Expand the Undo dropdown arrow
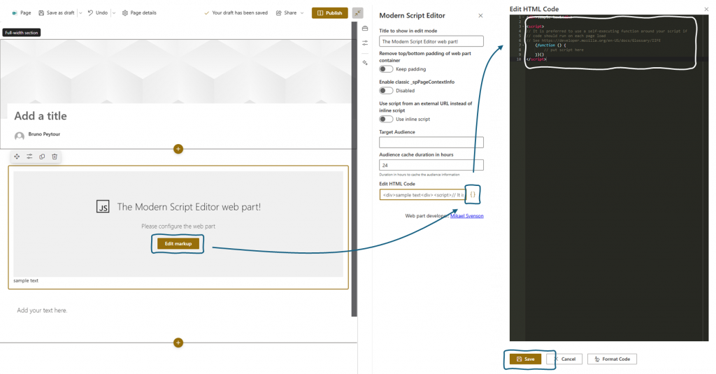Image resolution: width=716 pixels, height=374 pixels. coord(113,13)
